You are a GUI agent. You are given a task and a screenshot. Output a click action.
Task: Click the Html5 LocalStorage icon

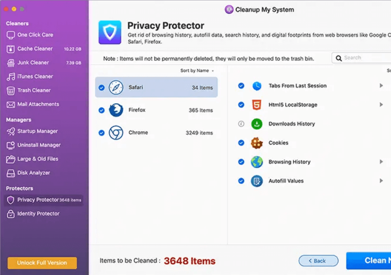click(257, 105)
